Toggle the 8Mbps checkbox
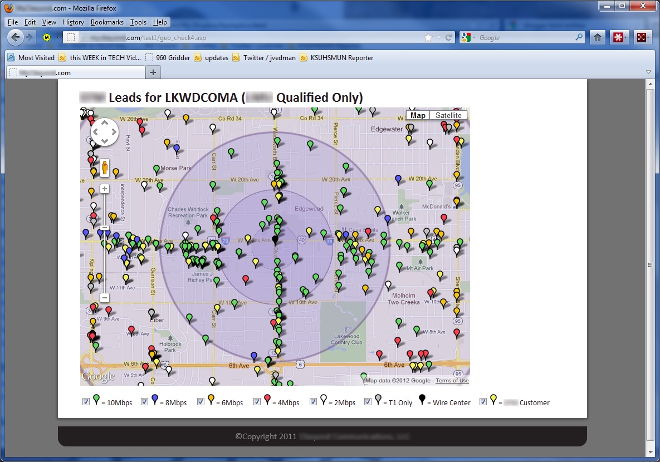 144,401
